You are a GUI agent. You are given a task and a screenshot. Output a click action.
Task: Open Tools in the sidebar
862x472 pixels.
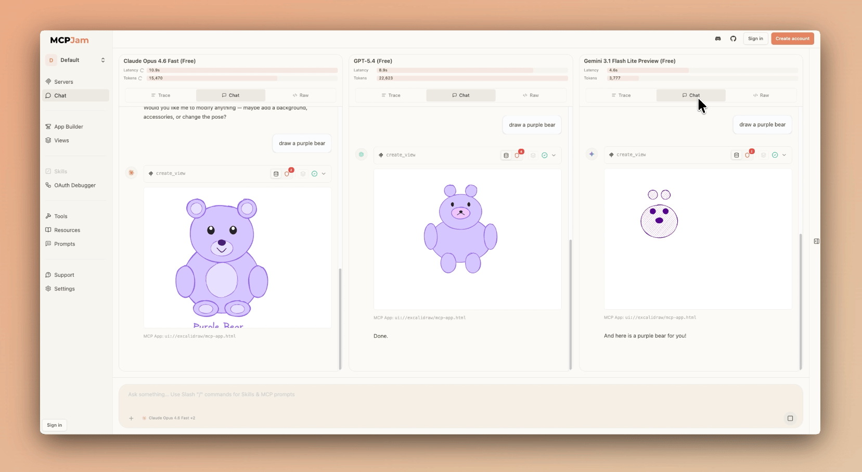[75, 216]
